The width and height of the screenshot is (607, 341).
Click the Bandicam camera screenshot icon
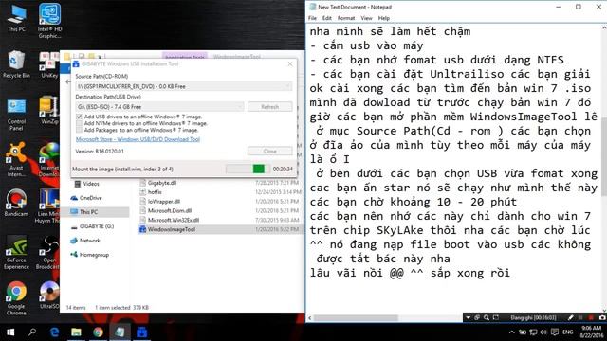click(602, 317)
